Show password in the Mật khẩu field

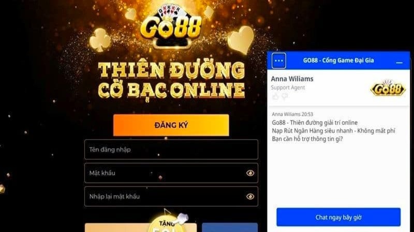click(250, 173)
